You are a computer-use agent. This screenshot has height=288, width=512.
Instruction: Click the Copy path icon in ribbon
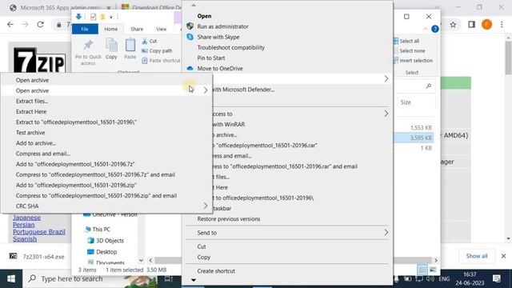pos(145,51)
